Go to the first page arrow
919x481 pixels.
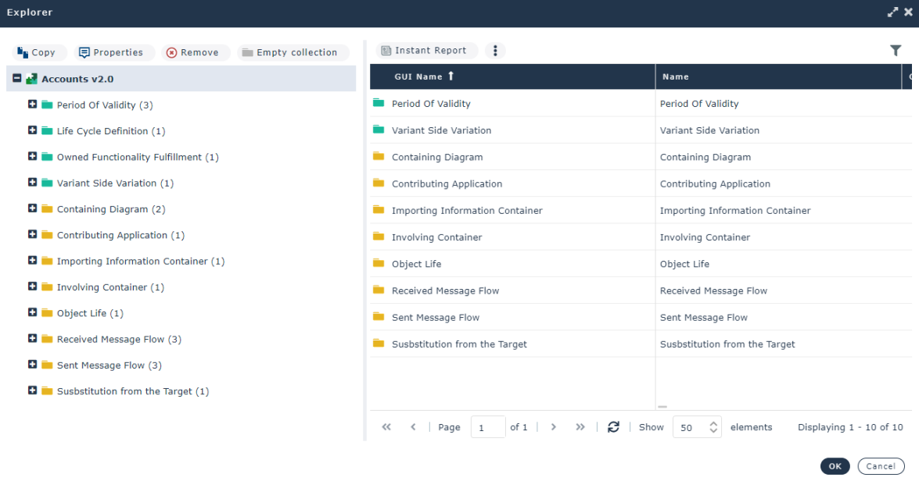pyautogui.click(x=386, y=427)
